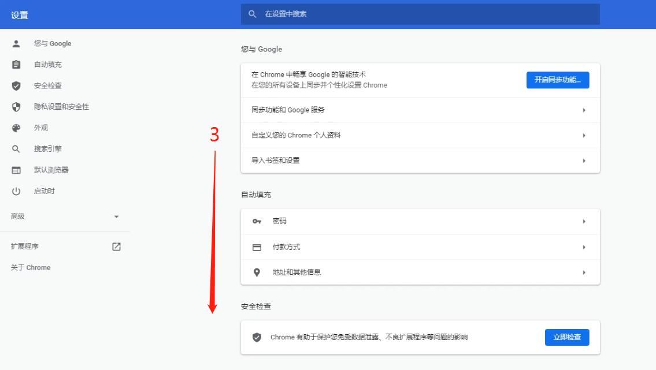
Task: Select 隐私设置和安全性 in the sidebar
Action: (61, 107)
